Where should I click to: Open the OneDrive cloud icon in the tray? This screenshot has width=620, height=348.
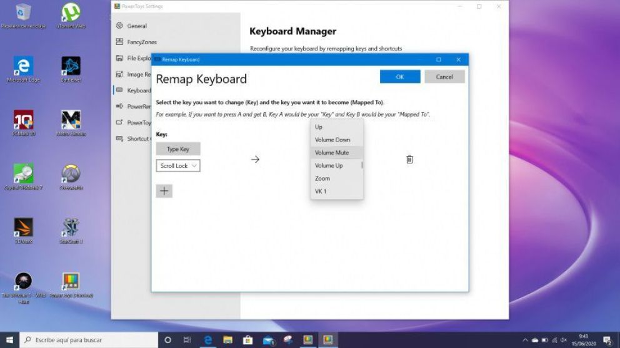(x=535, y=340)
